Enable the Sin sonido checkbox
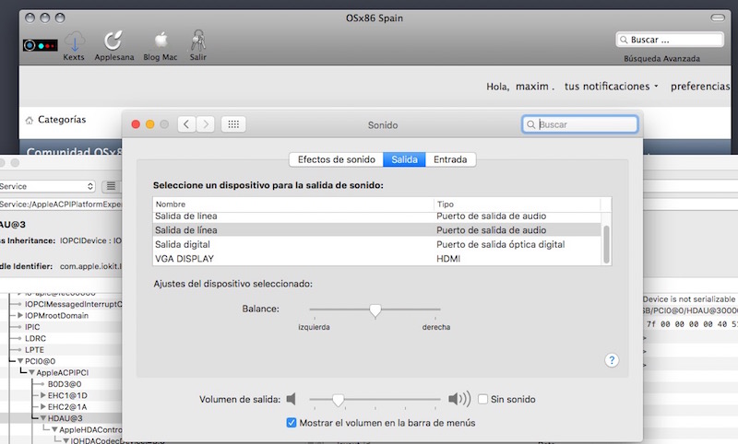The image size is (738, 444). pos(482,400)
